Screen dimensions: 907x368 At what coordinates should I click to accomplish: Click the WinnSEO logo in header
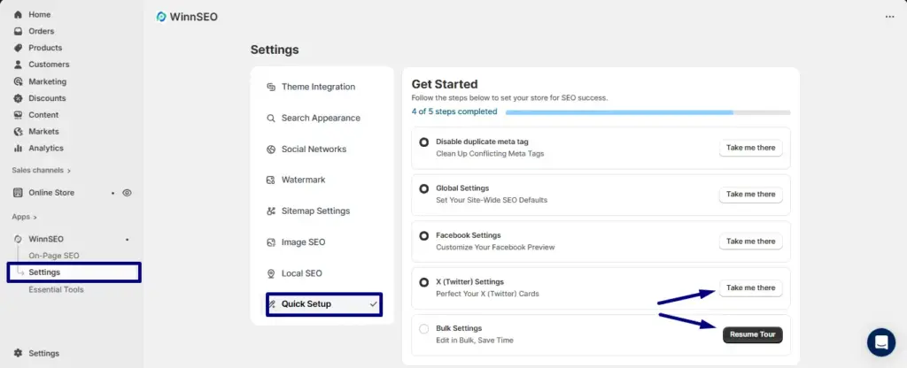tap(161, 17)
